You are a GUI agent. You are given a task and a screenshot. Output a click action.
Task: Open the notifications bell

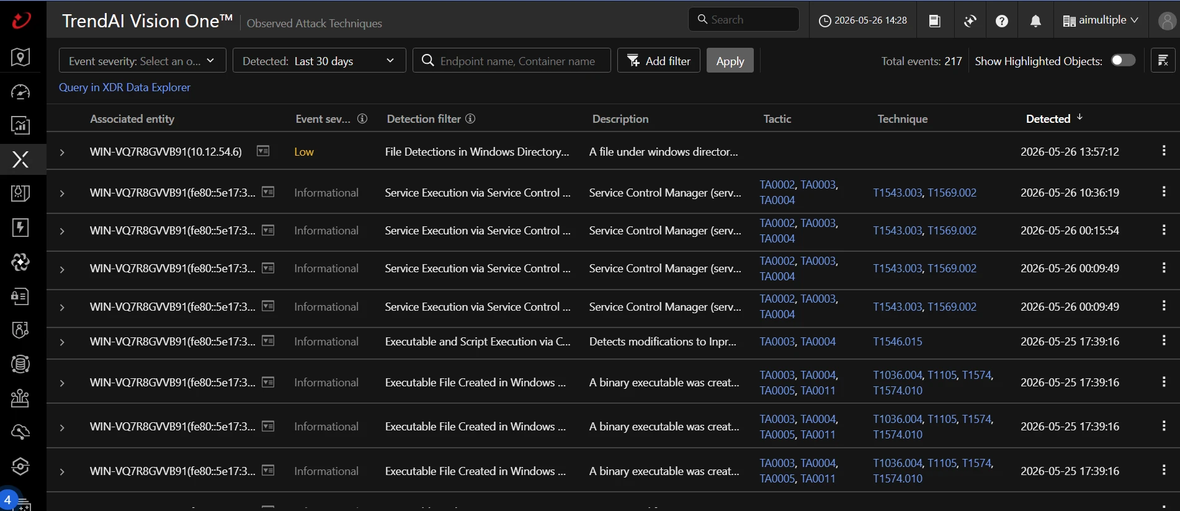pyautogui.click(x=1035, y=21)
